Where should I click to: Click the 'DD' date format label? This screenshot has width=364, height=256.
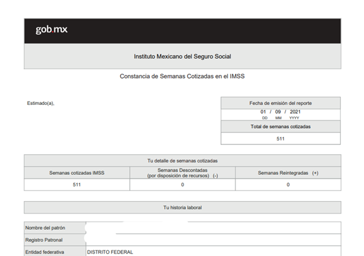tap(265, 118)
